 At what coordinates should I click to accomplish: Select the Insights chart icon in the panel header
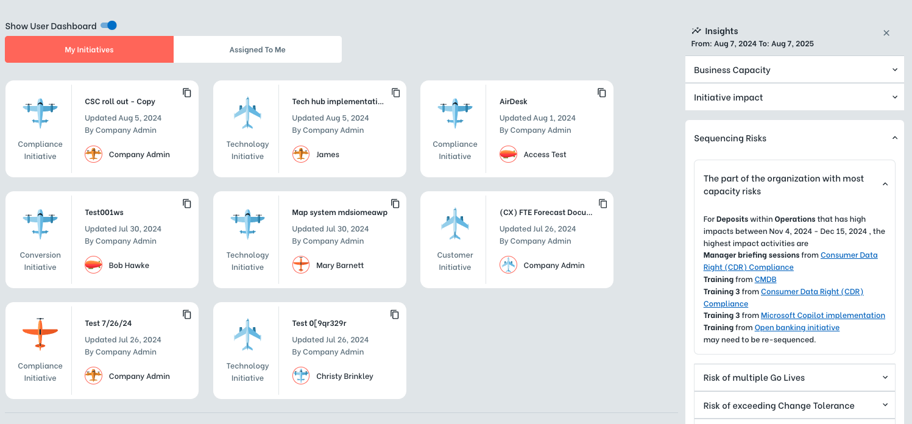[696, 31]
